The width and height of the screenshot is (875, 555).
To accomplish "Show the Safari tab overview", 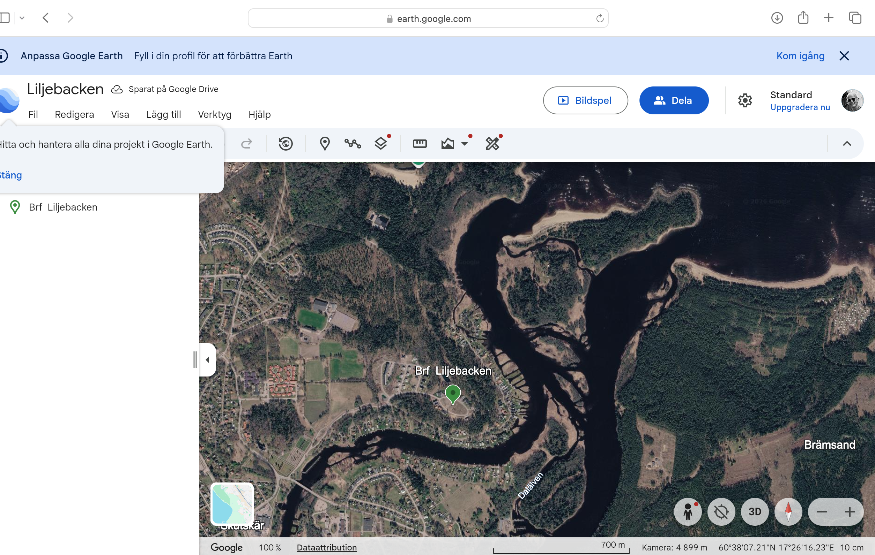I will coord(855,18).
